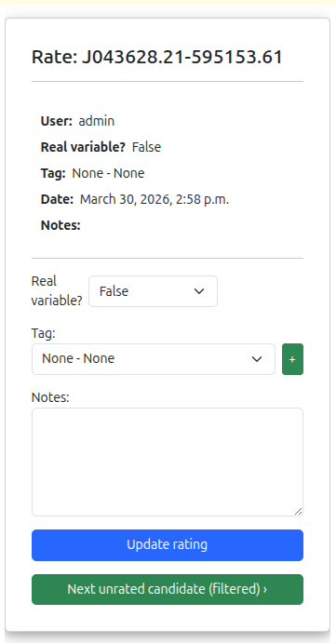Screen dimensions: 336x643
Task: Click the Update rating button
Action: [168, 545]
